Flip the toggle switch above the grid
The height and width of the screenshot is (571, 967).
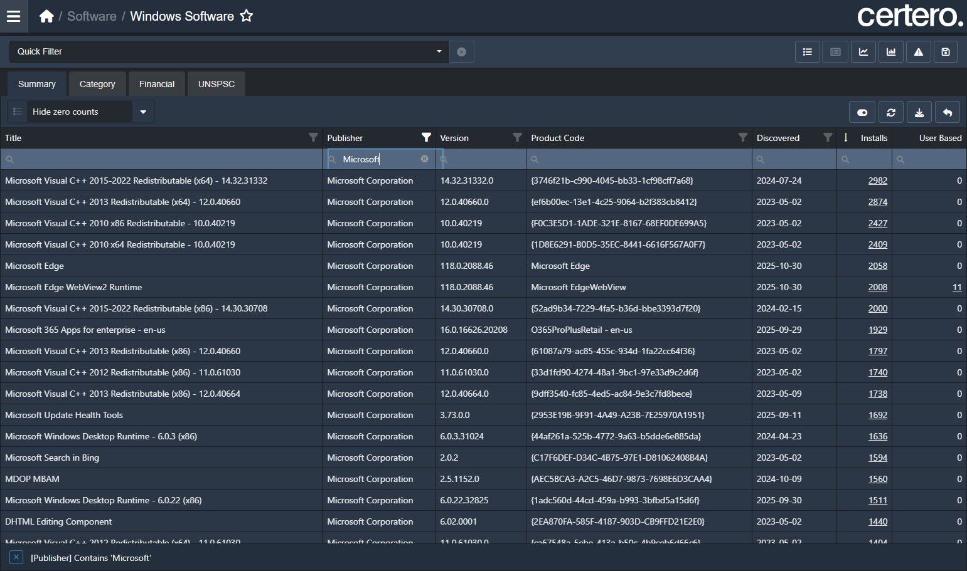(x=862, y=112)
